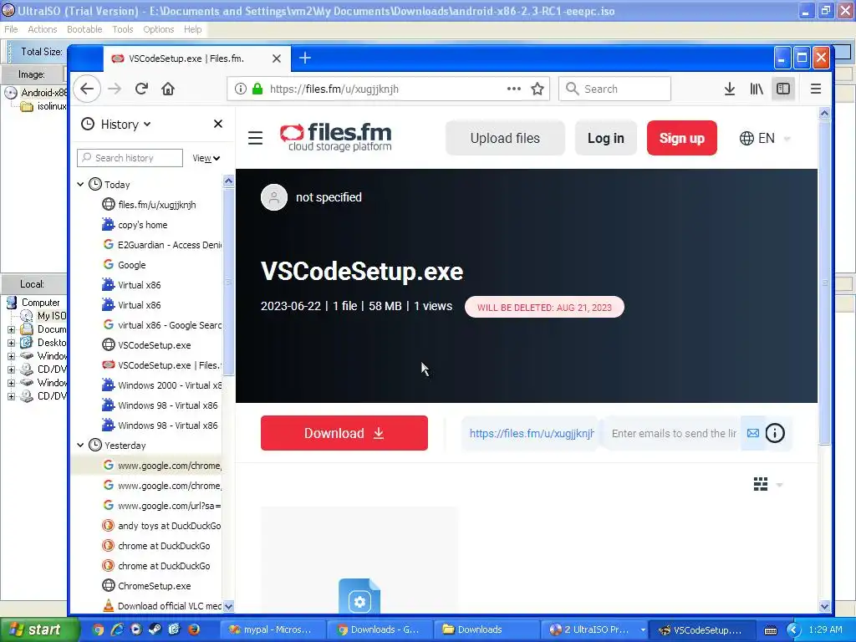
Task: Open UltraISO Actions menu
Action: (42, 29)
